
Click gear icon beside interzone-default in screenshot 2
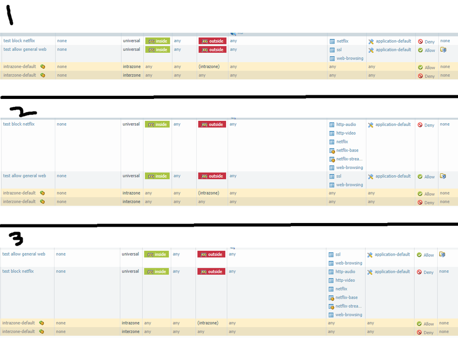point(42,202)
